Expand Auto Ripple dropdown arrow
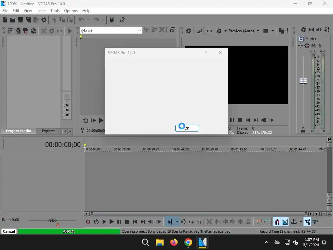The width and height of the screenshot is (333, 250). coord(301,222)
